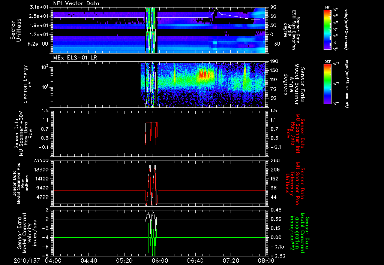Click the "04:40" time tick label
This screenshot has width=384, height=265.
(88, 261)
